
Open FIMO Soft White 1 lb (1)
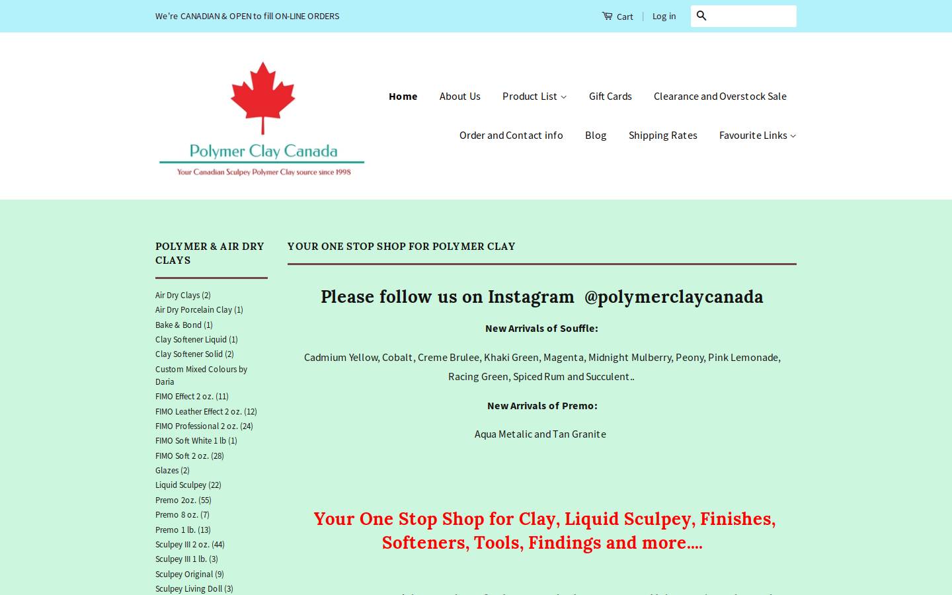coord(196,440)
